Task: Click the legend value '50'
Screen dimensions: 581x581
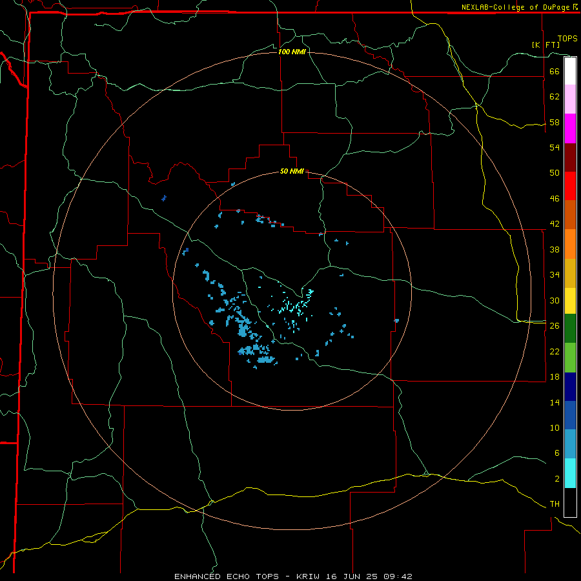Action: click(x=555, y=172)
